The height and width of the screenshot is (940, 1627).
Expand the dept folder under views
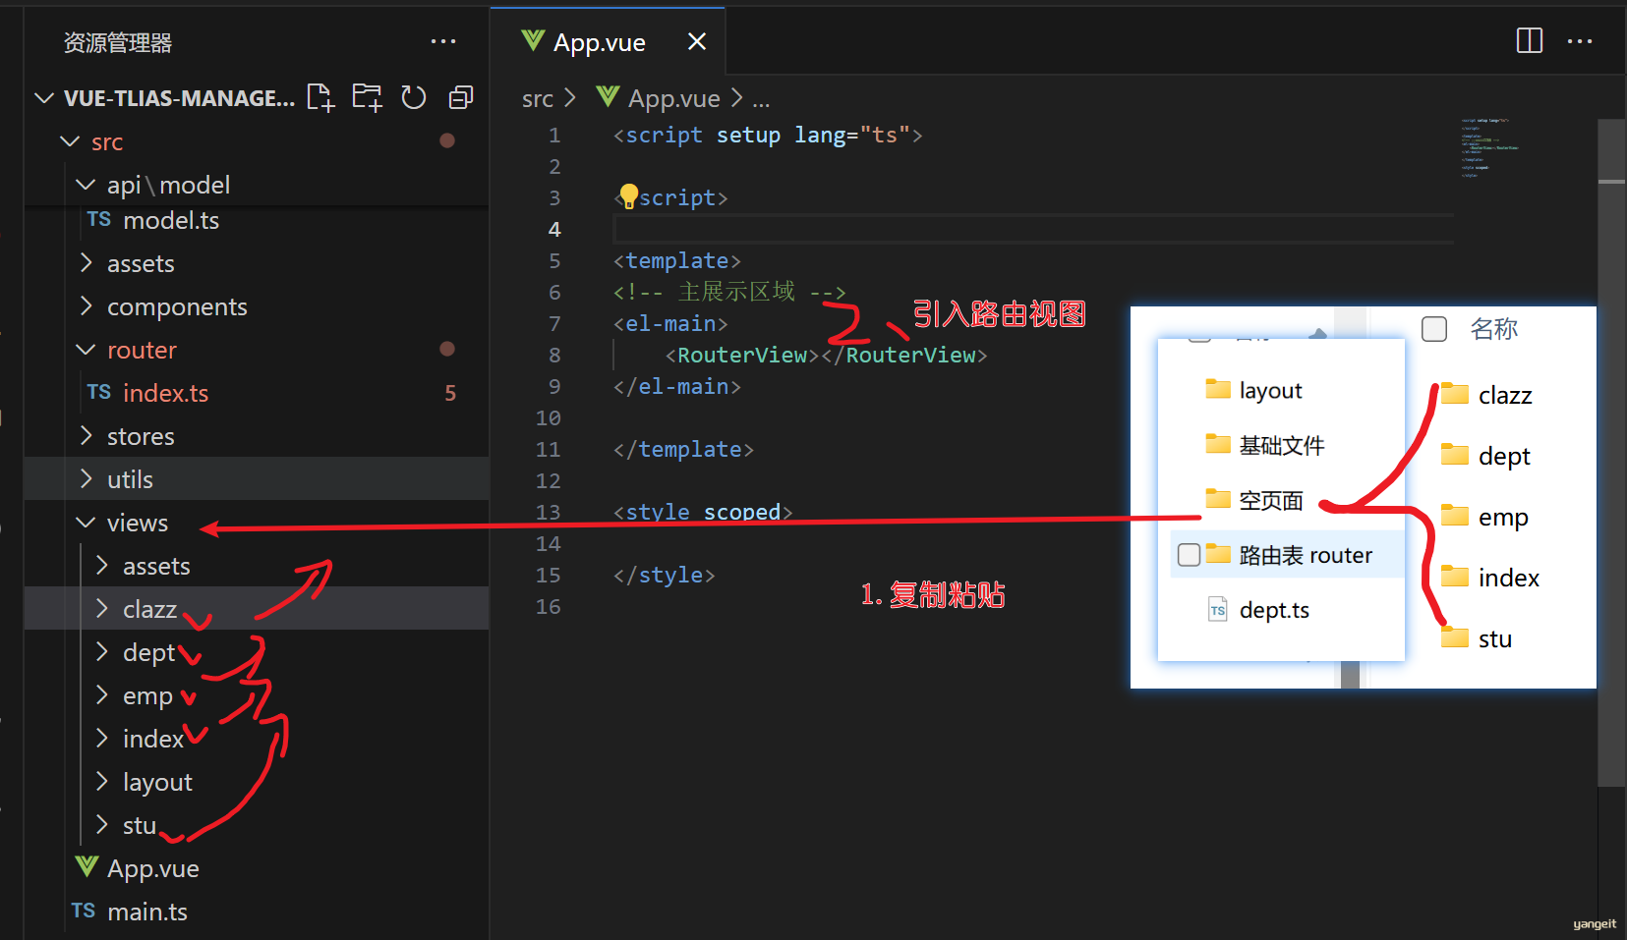(x=101, y=652)
